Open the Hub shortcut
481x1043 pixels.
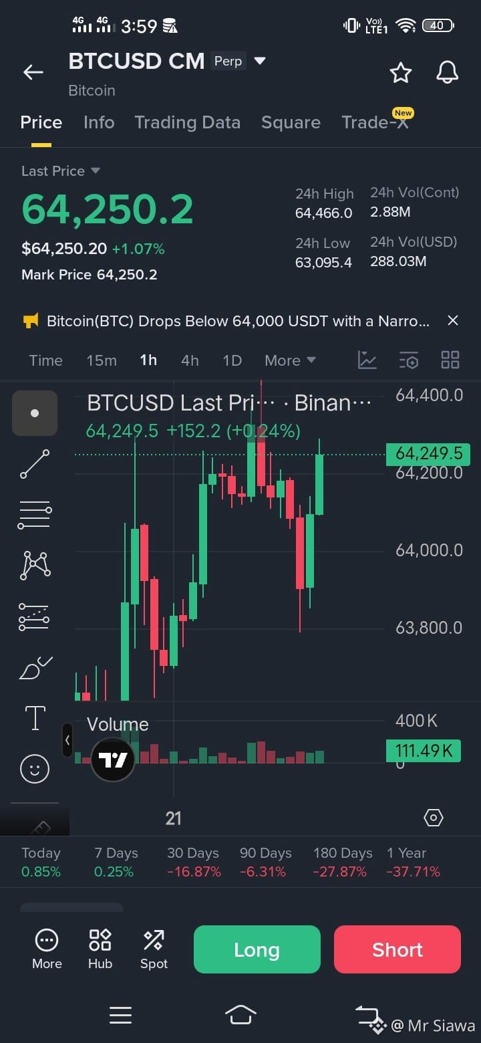coord(100,949)
